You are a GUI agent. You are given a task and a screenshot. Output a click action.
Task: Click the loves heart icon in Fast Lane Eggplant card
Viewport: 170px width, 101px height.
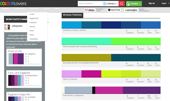pyautogui.click(x=26, y=78)
